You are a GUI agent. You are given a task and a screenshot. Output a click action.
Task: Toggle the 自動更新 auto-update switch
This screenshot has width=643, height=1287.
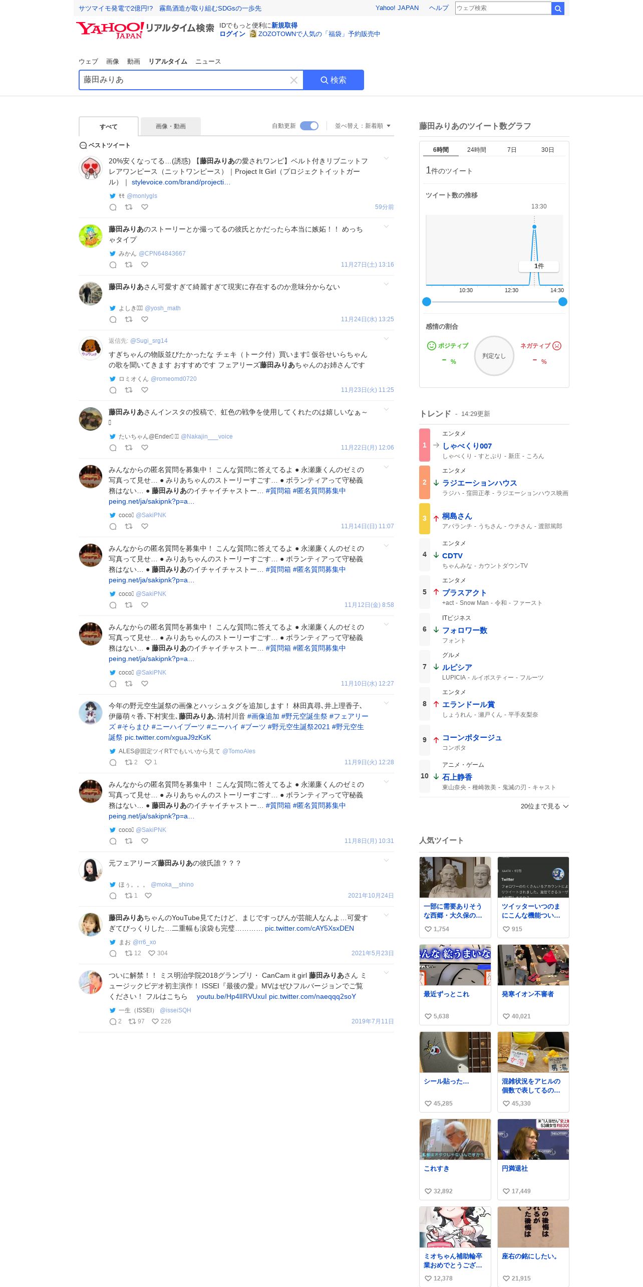click(309, 126)
